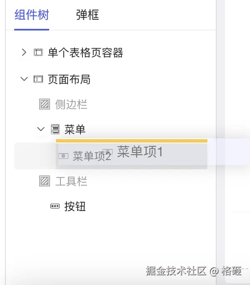
Task: Expand the 单个表格页容器 node
Action: pos(24,53)
